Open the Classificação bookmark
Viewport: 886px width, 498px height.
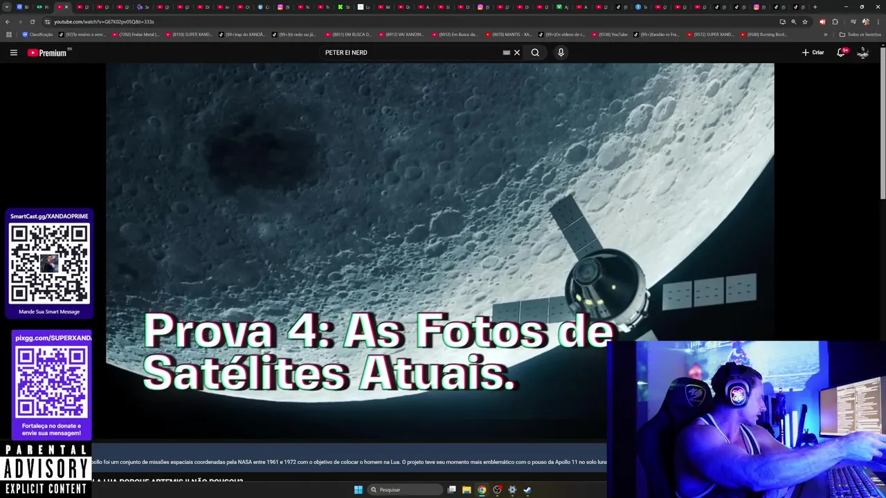[37, 35]
